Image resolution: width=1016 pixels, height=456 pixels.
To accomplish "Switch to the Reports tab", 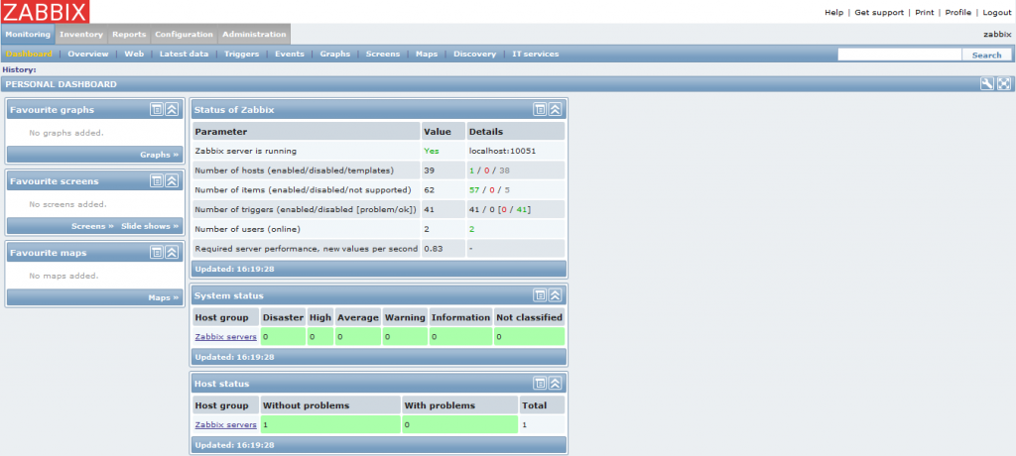I will (x=129, y=35).
